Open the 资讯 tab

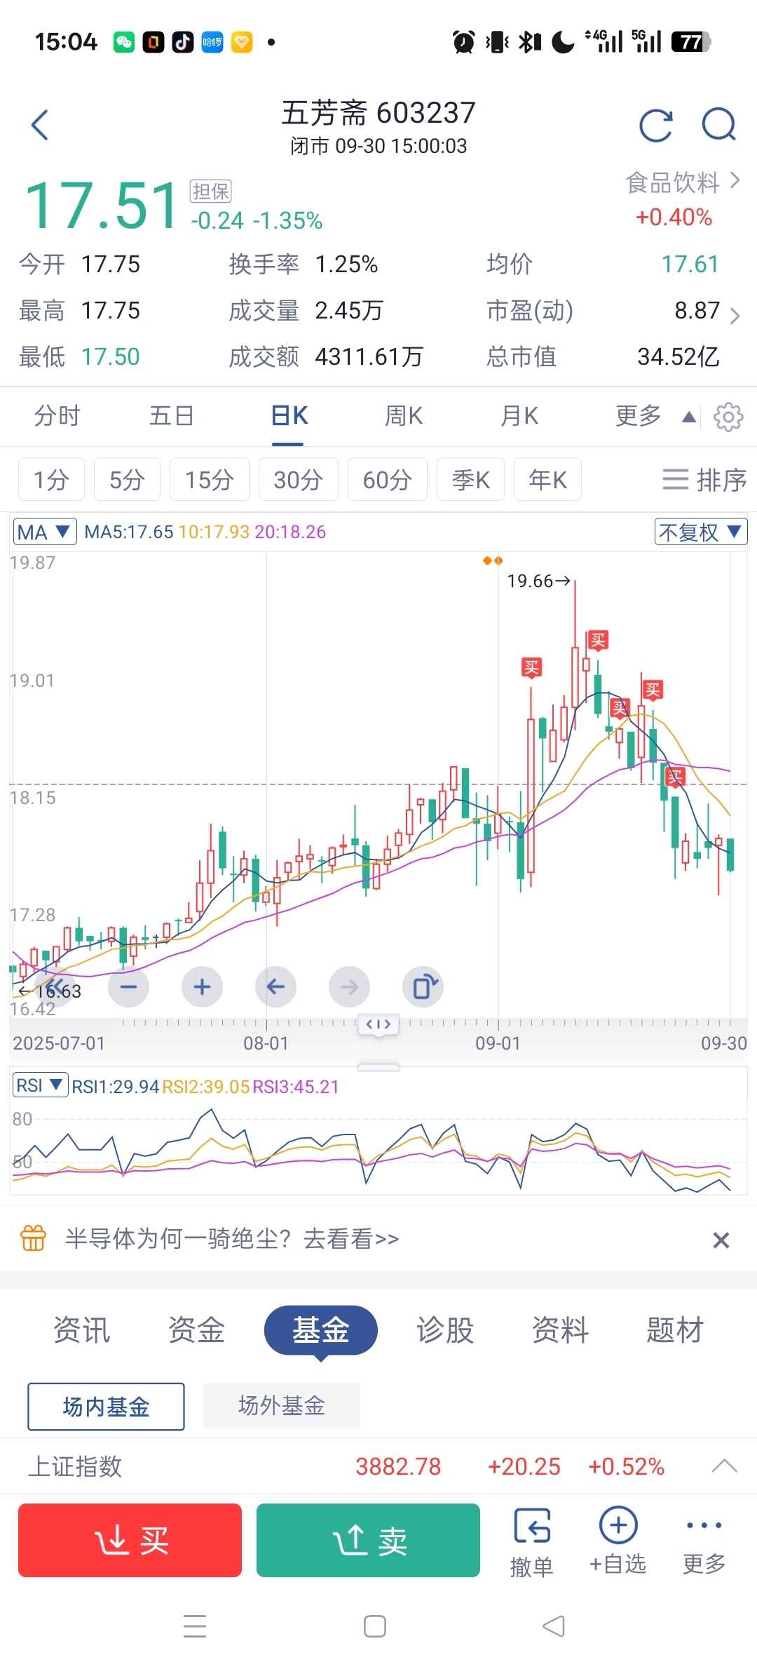(82, 1330)
